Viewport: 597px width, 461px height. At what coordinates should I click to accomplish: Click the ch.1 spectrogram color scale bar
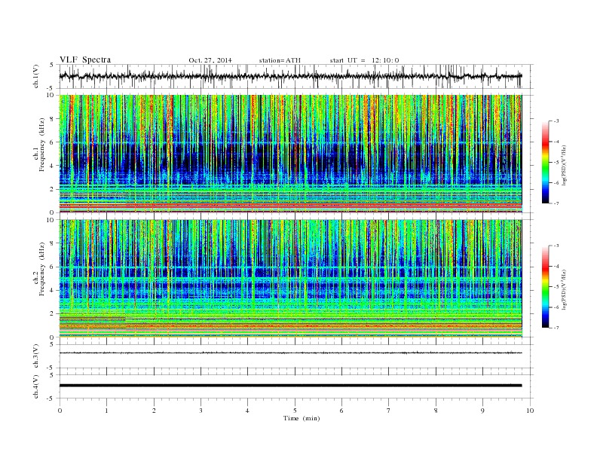[545, 163]
